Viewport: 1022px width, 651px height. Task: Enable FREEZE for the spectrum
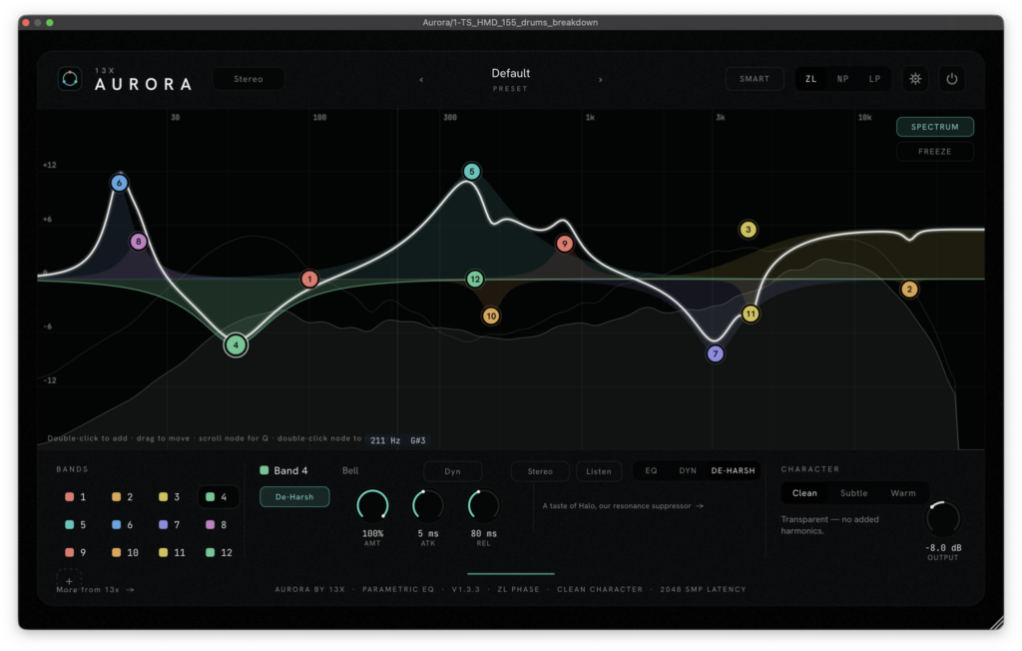934,152
